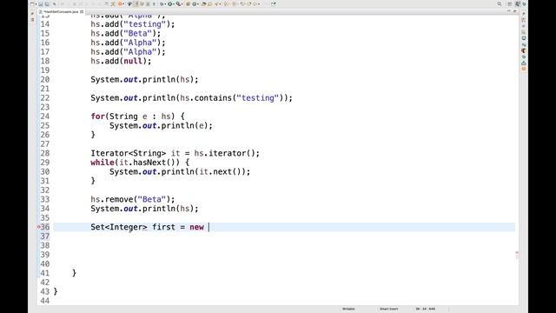Image resolution: width=556 pixels, height=313 pixels.
Task: Click the Save All toolbar icon
Action: coord(47,3)
